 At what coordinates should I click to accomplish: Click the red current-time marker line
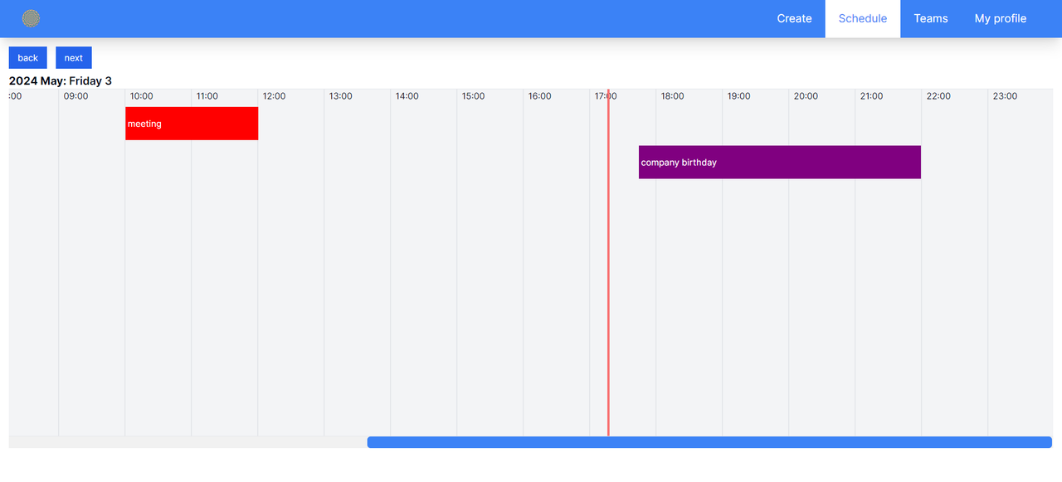pyautogui.click(x=608, y=262)
